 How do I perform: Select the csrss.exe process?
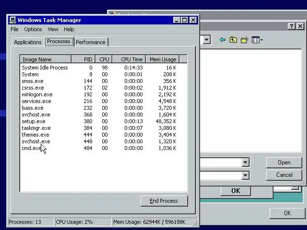[x=104, y=88]
